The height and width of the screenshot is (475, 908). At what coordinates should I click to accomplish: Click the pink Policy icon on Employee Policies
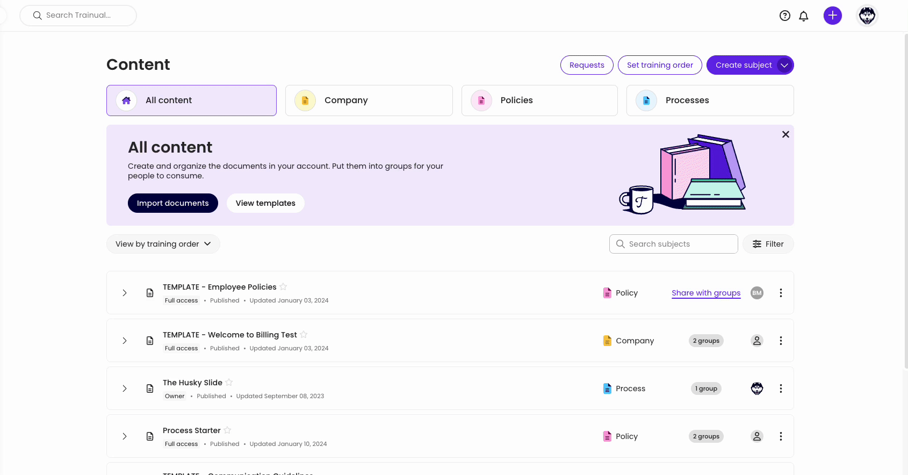pos(607,293)
